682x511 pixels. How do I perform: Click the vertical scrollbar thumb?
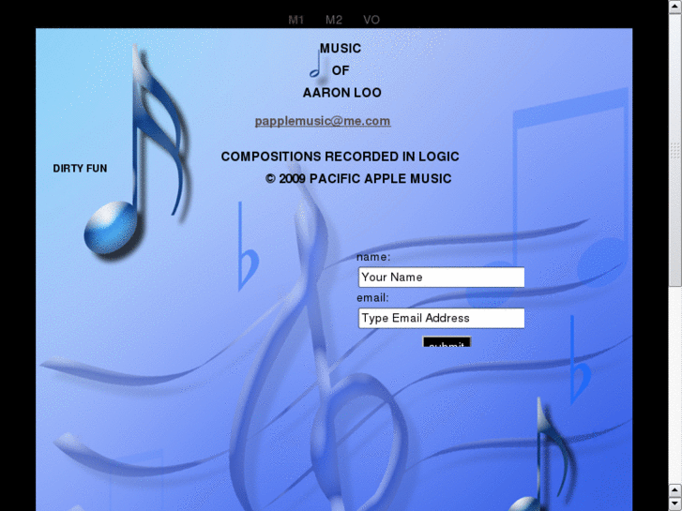click(x=675, y=150)
